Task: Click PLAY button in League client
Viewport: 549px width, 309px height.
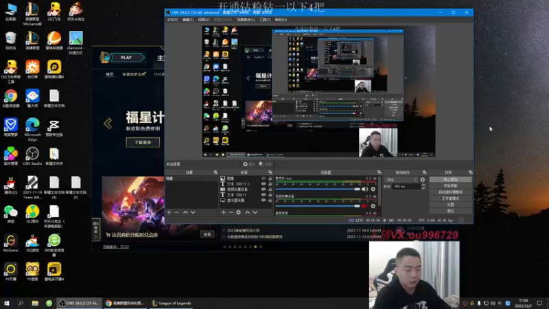Action: [x=126, y=58]
